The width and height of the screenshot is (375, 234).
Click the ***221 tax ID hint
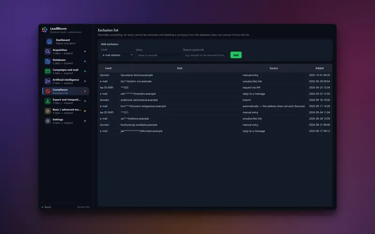125,112
